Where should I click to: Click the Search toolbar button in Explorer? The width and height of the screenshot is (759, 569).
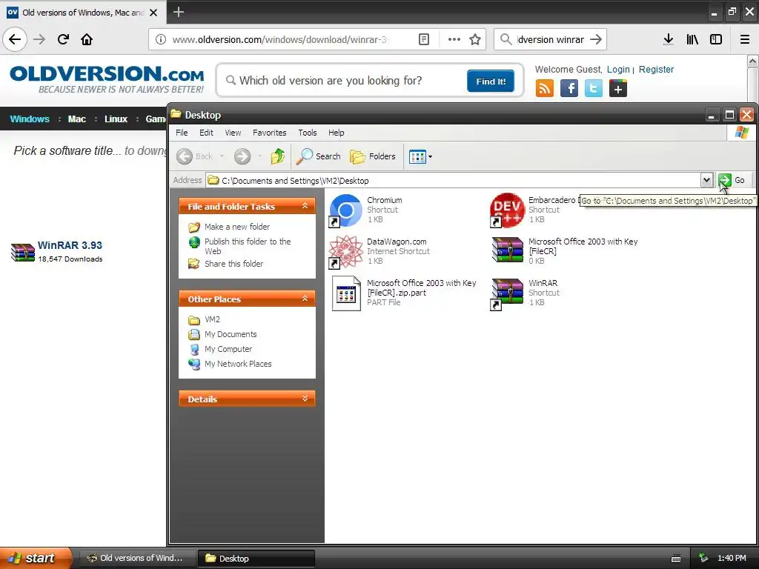click(319, 156)
